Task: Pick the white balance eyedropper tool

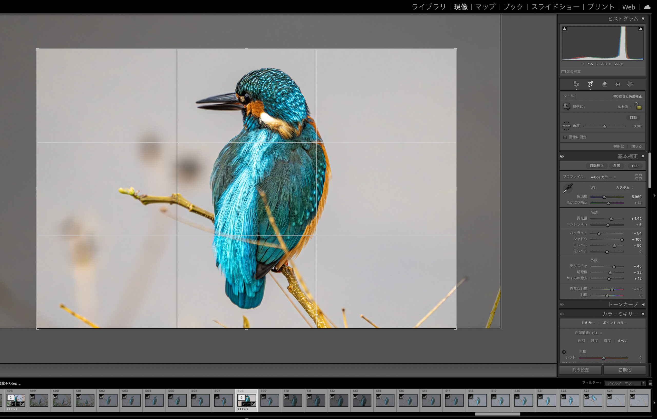Action: [x=568, y=188]
